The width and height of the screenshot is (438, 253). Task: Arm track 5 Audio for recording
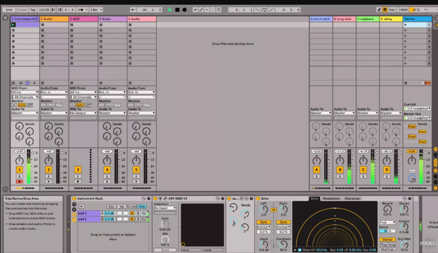pos(136,182)
